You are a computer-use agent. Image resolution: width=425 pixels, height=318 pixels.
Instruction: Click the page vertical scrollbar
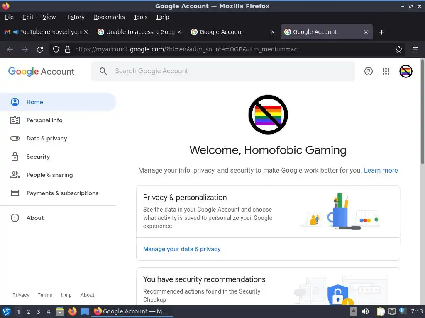pyautogui.click(x=422, y=112)
